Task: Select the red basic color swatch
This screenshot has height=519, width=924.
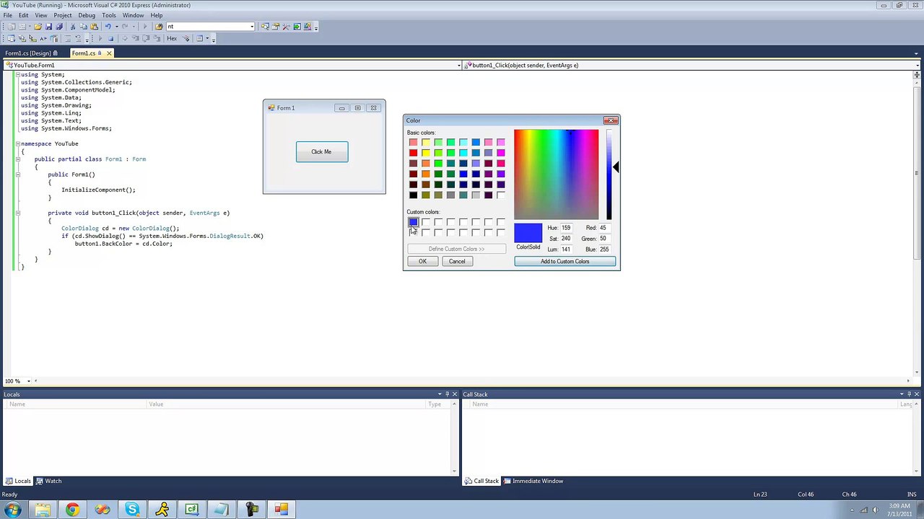Action: click(x=413, y=153)
